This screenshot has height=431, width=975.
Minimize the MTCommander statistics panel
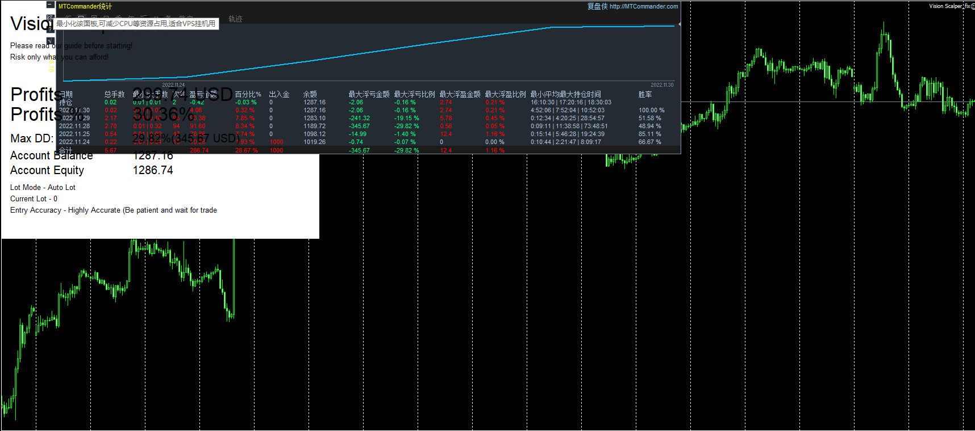[x=51, y=5]
